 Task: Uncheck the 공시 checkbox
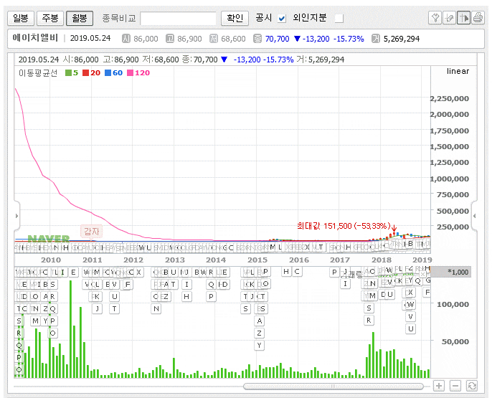(282, 19)
